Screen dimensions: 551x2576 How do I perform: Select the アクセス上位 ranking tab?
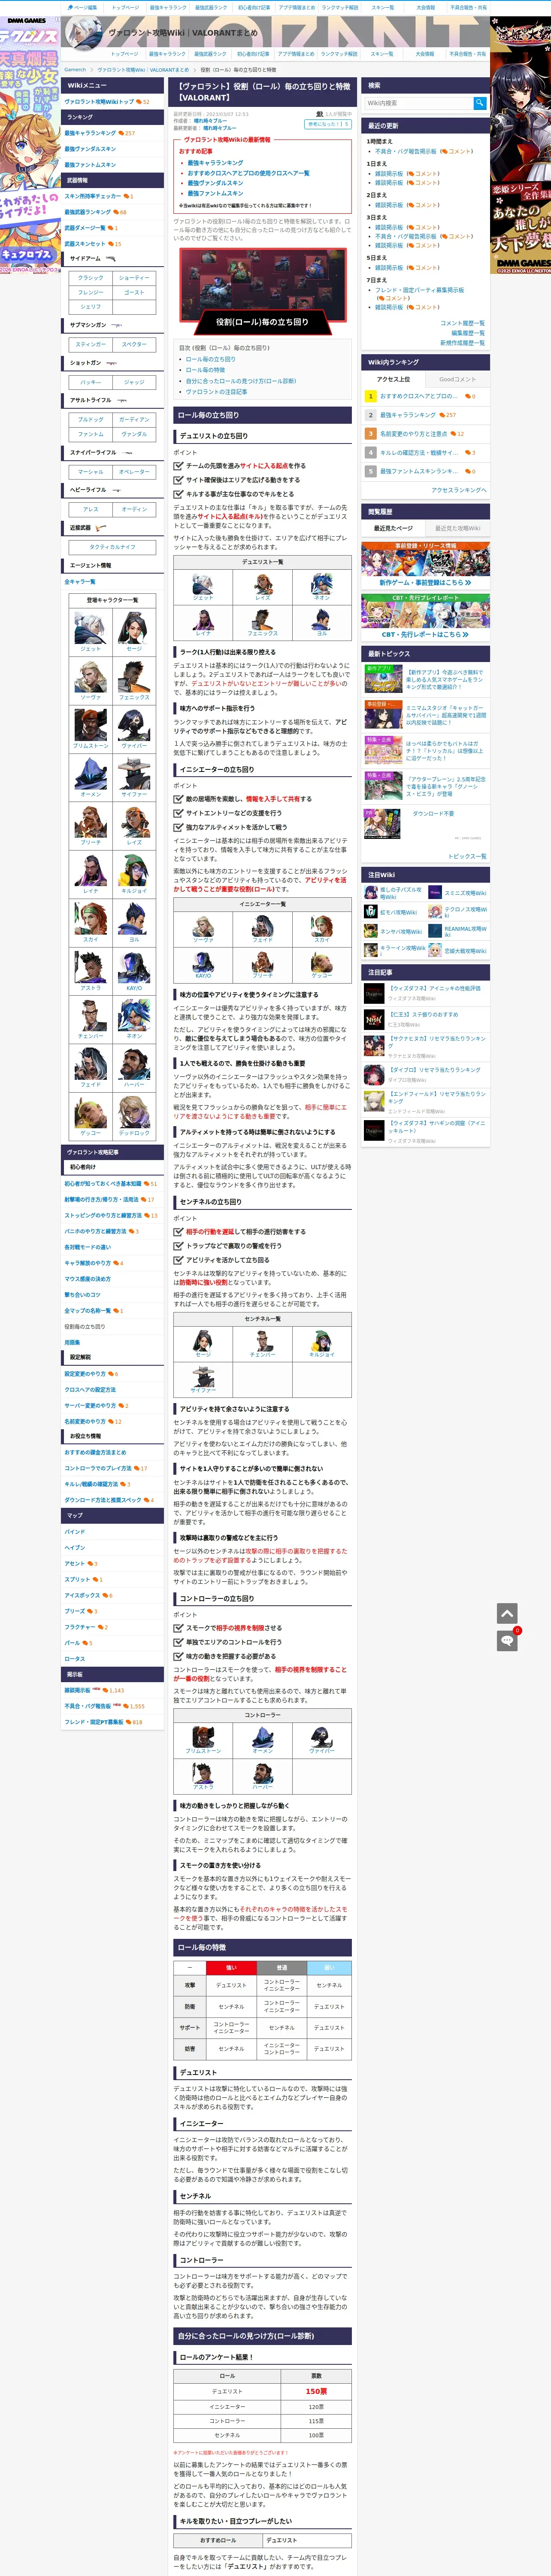(393, 379)
